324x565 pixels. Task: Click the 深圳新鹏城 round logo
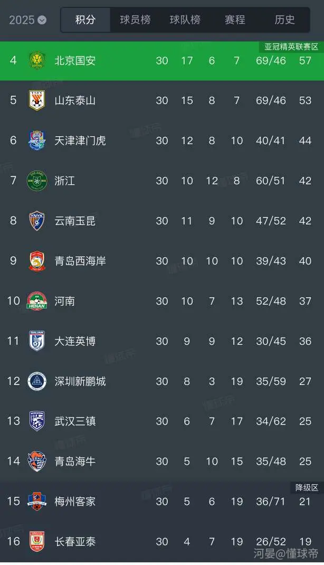(37, 381)
